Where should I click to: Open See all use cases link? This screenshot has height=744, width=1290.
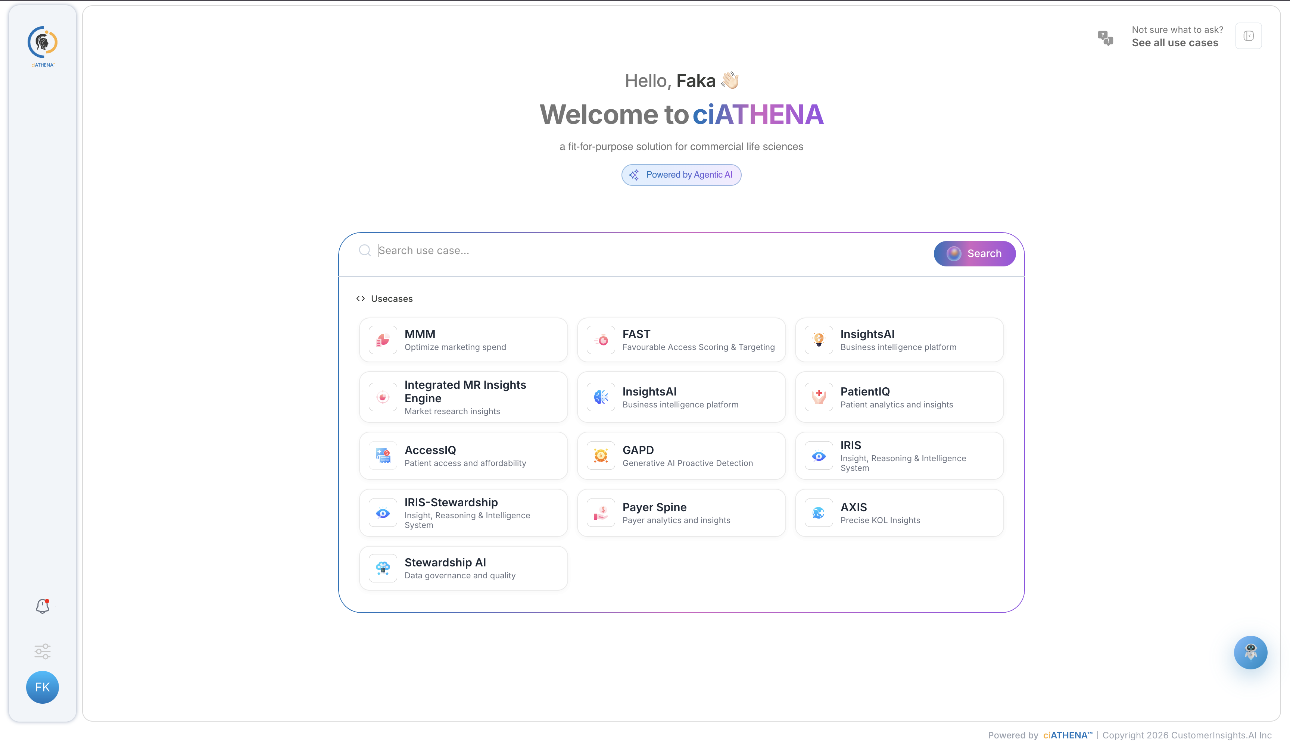[1175, 43]
